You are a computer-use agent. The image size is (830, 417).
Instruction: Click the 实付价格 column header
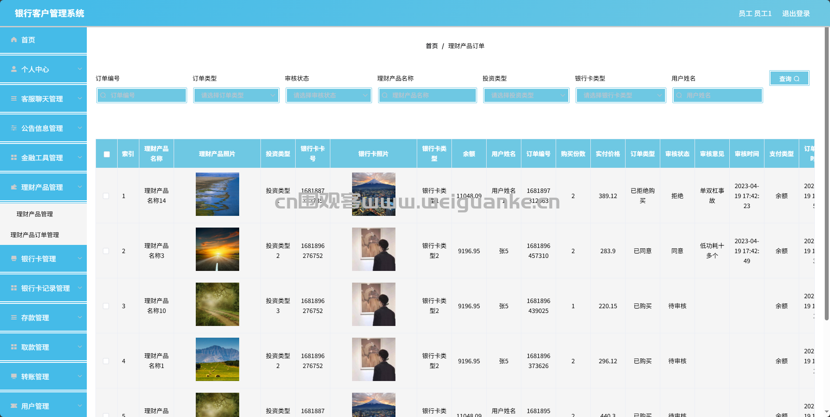[x=608, y=154]
